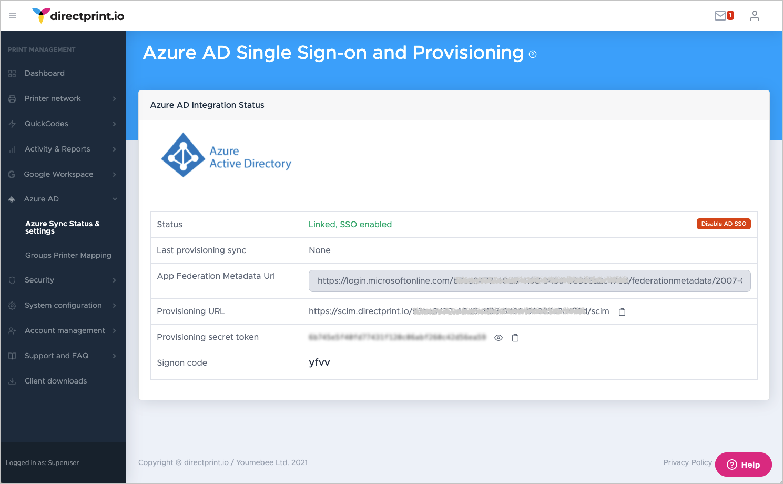Expand the Account management chevron

pyautogui.click(x=114, y=330)
